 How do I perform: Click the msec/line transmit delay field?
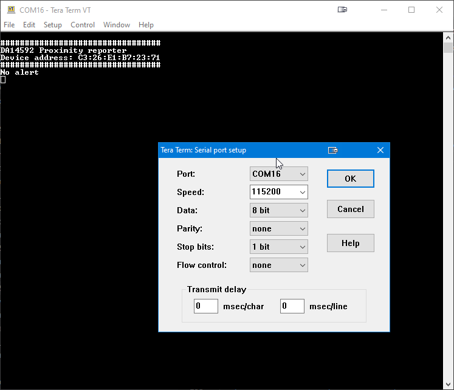[x=292, y=306]
